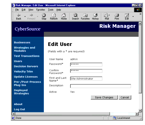Click the Internet Explorer title bar icon

(13, 5)
